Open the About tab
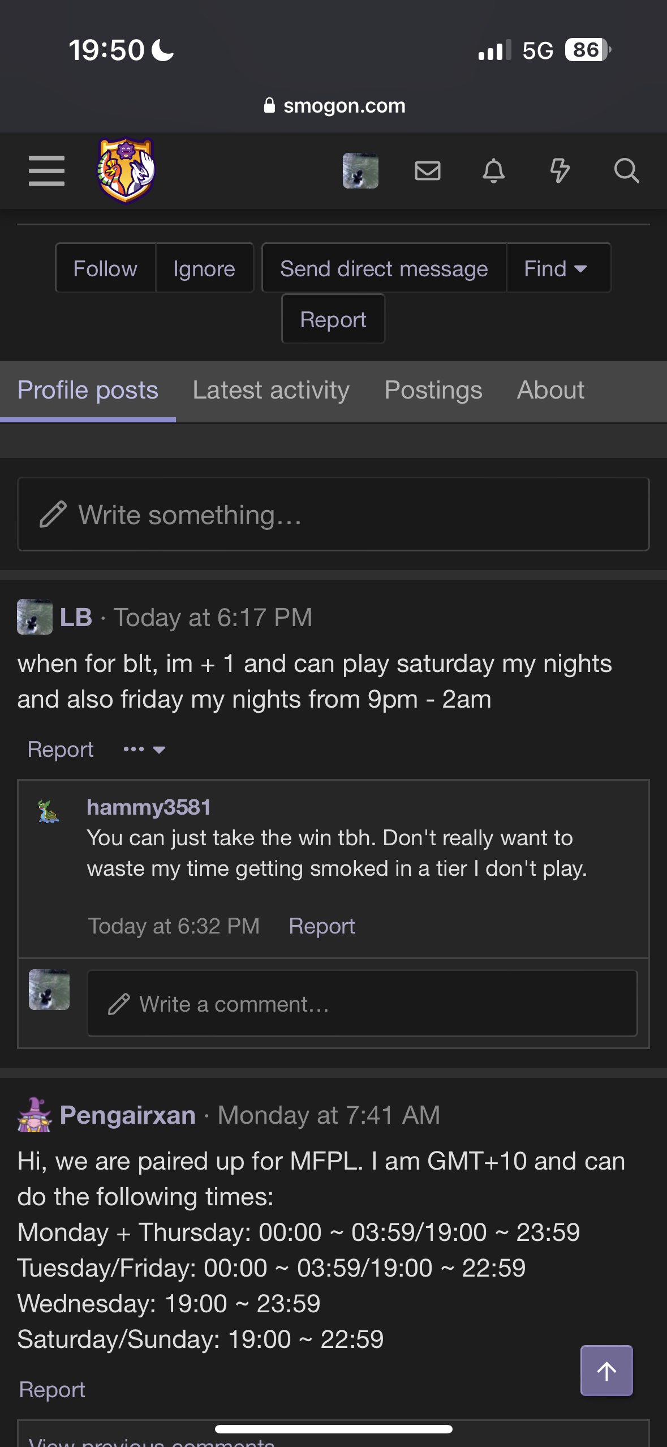 550,391
